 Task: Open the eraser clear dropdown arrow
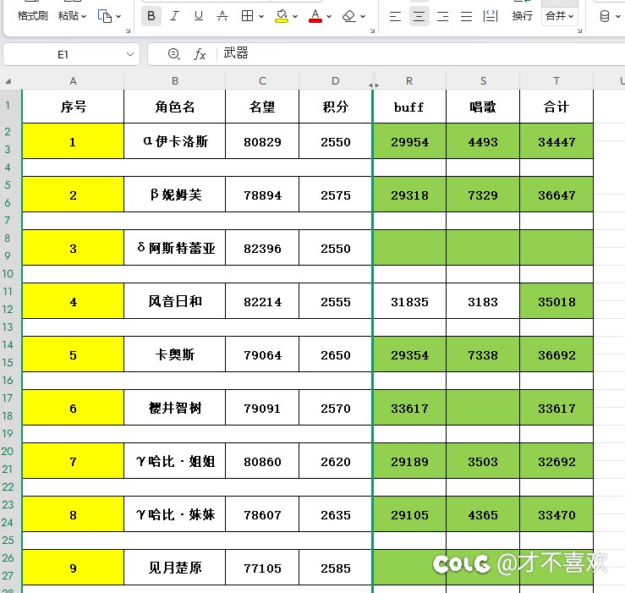[x=363, y=16]
